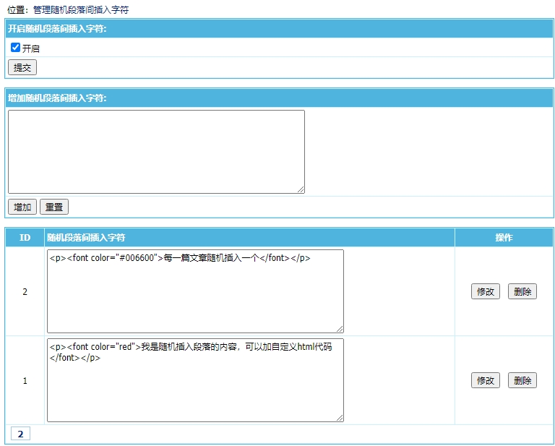Screen dimensions: 555x446
Task: Click the resize handle of ID 1 textarea
Action: pyautogui.click(x=340, y=418)
